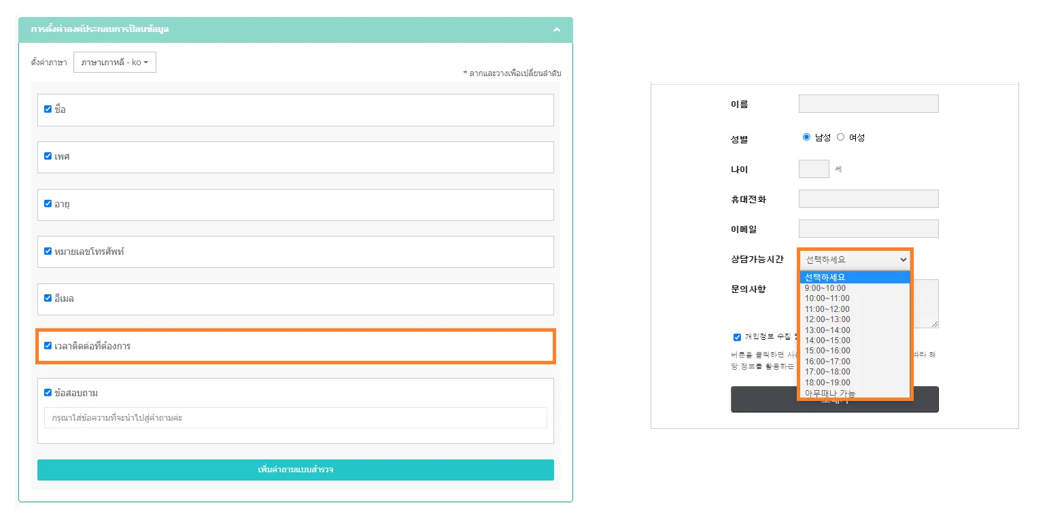The height and width of the screenshot is (524, 1049).
Task: Select the 여성 radio button
Action: [x=840, y=137]
